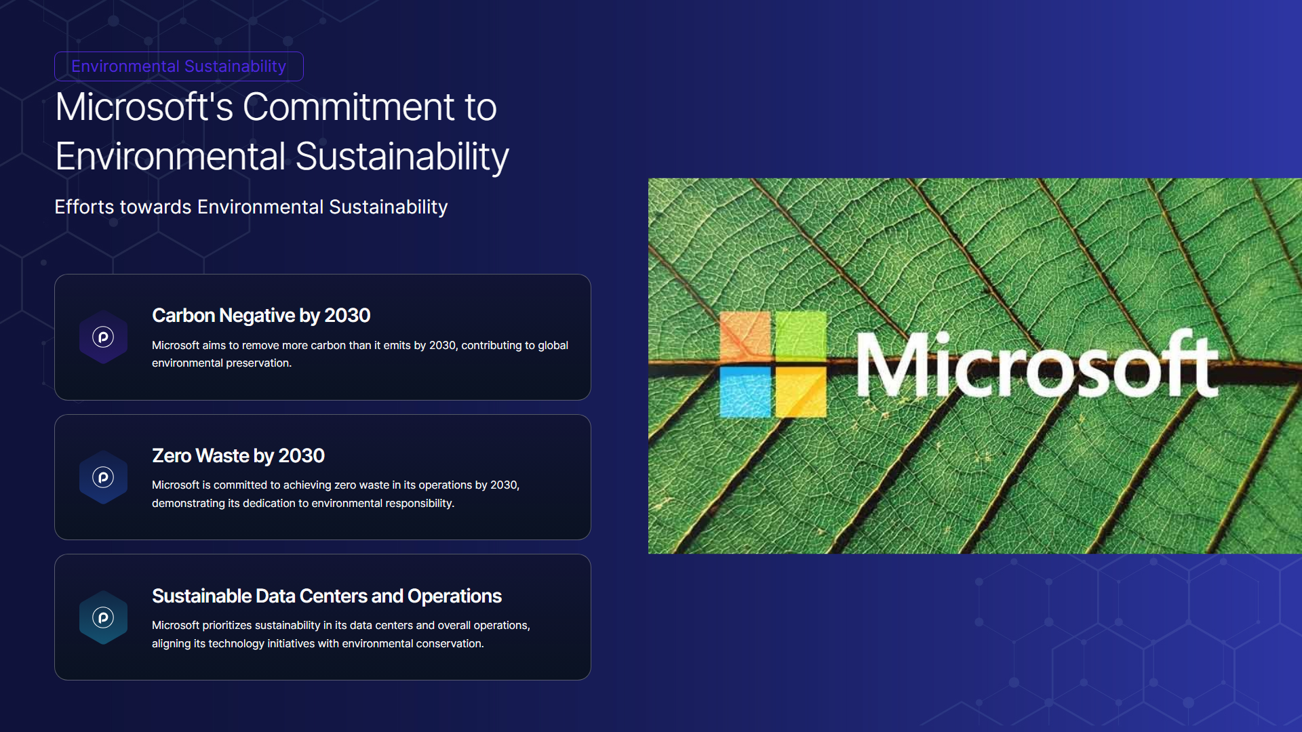
Task: Select the main slide title text
Action: tap(281, 131)
